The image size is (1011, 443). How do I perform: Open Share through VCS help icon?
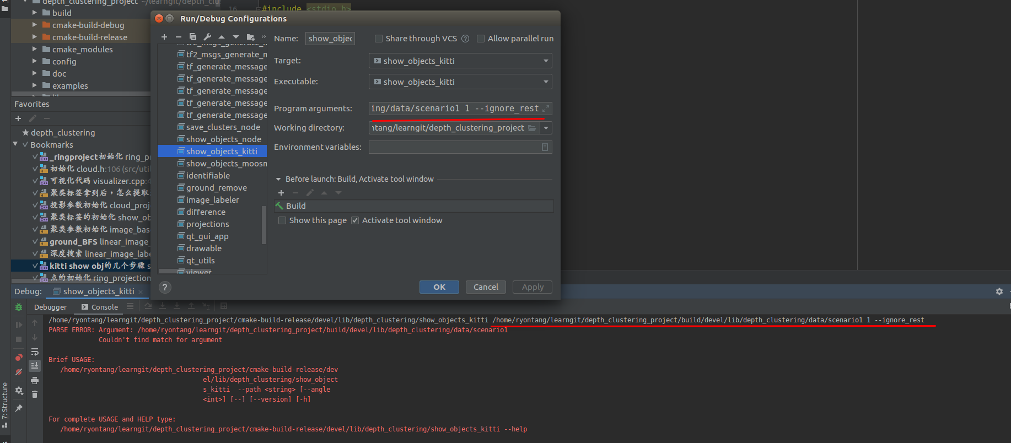465,39
